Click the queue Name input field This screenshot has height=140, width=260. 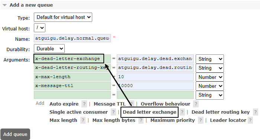click(x=72, y=38)
